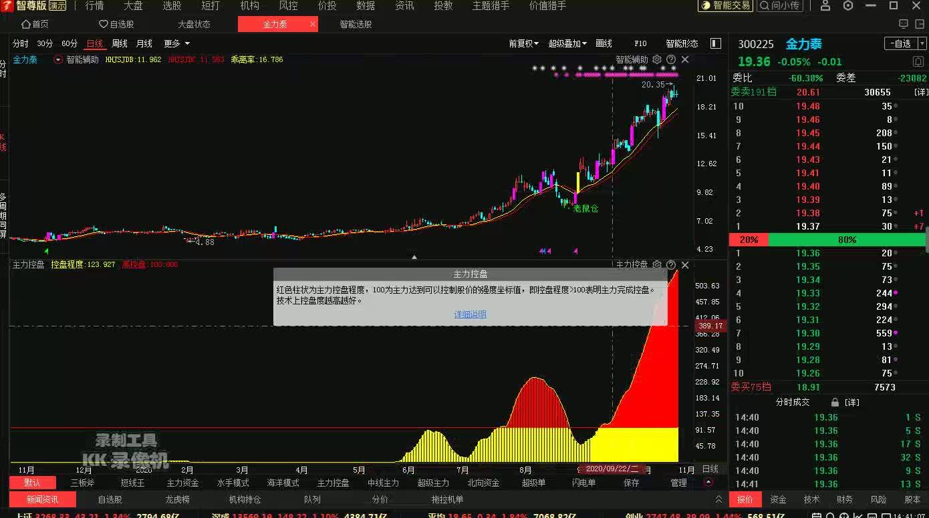Open 主力控盘 indicator help icon

[671, 265]
